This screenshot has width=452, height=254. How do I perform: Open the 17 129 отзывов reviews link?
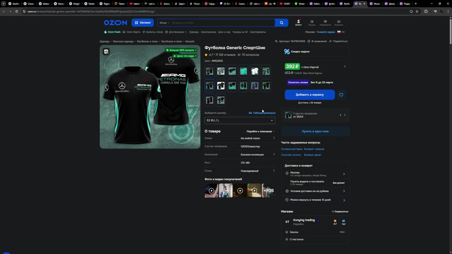tap(225, 55)
